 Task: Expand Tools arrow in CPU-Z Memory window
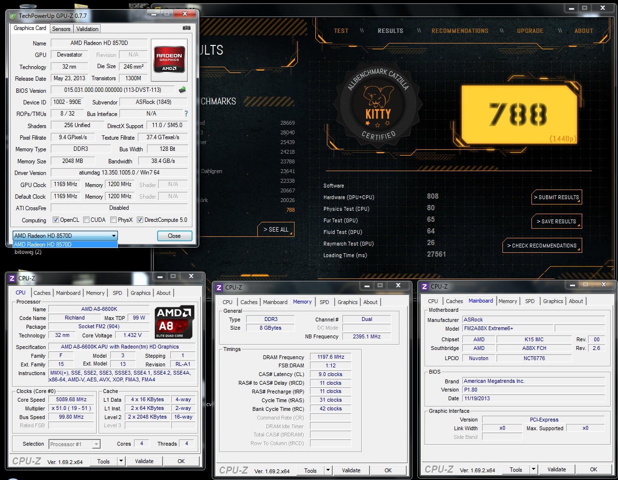pos(328,470)
